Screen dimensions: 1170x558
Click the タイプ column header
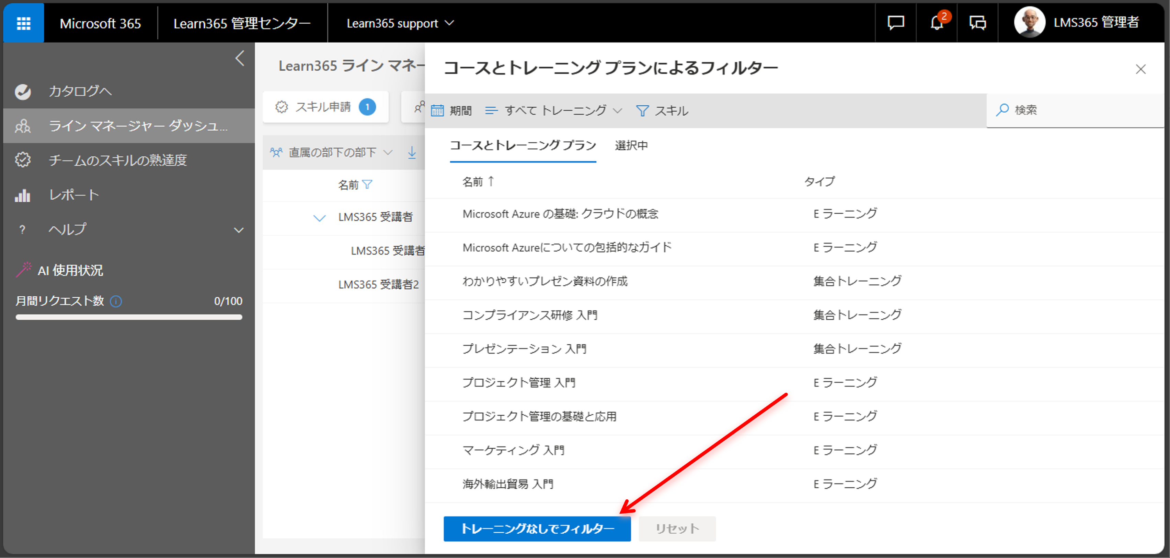point(819,181)
